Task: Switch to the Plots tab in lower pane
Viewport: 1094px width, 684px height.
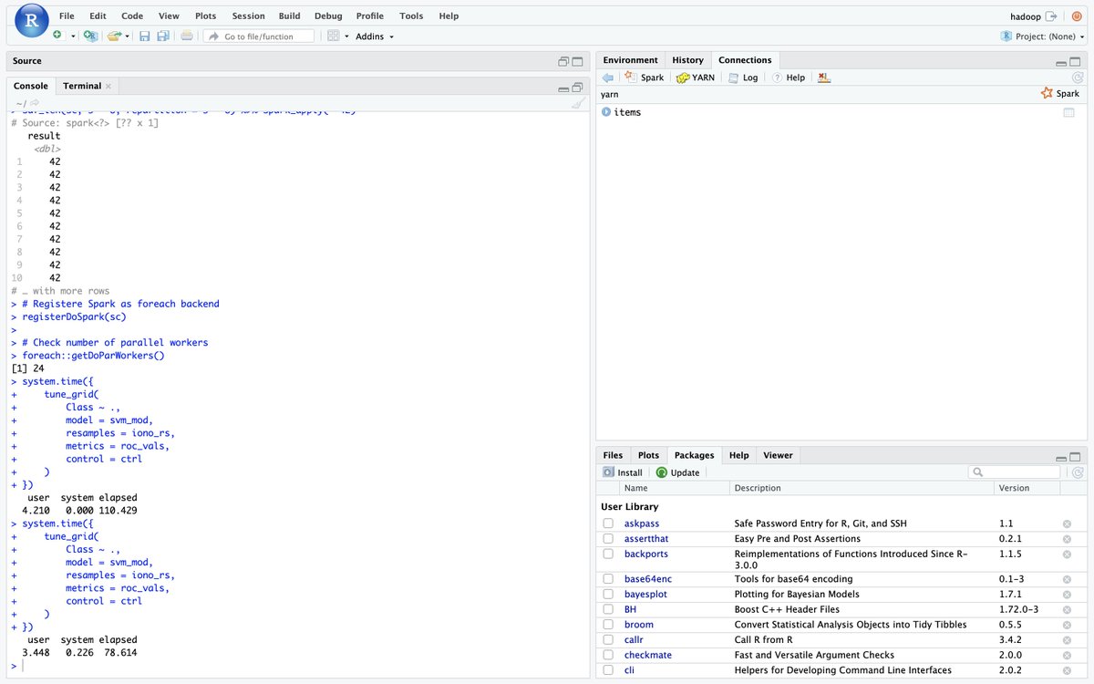Action: (x=648, y=455)
